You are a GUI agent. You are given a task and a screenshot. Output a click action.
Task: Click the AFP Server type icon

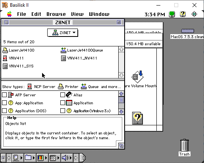pyautogui.click(x=11, y=95)
